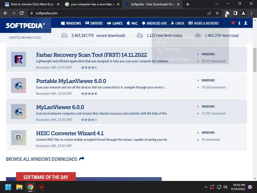Viewport: 257px width, 193px height.
Task: Click the '36 downloads' text
Action: coord(211,139)
